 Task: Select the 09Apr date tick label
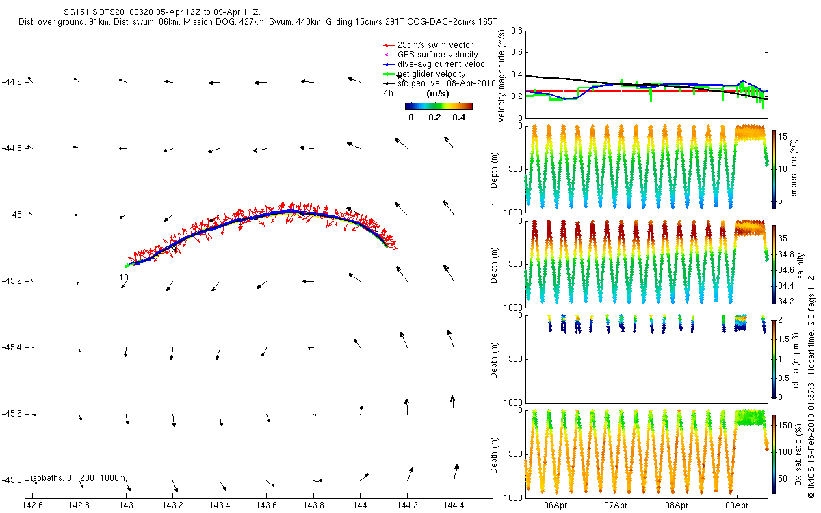click(736, 505)
